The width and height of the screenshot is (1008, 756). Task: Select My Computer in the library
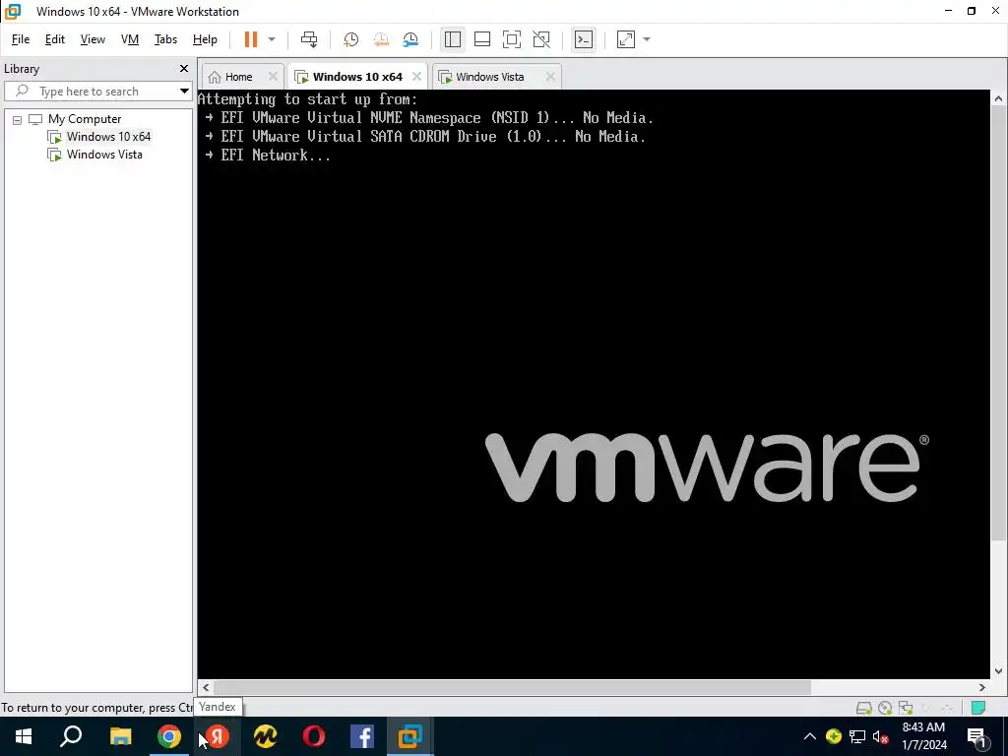click(x=85, y=119)
